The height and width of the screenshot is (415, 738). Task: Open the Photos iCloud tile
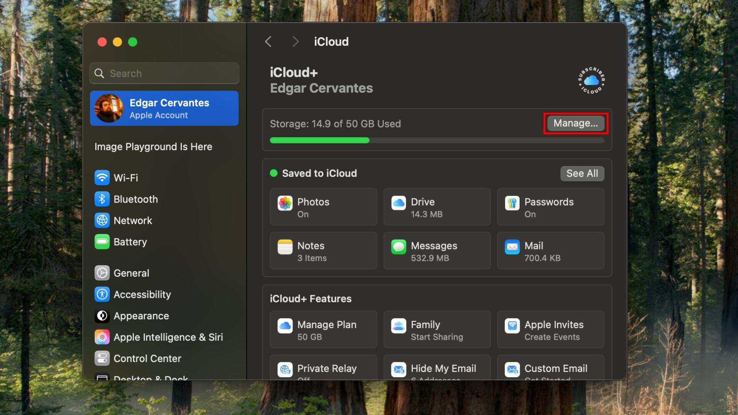coord(323,207)
